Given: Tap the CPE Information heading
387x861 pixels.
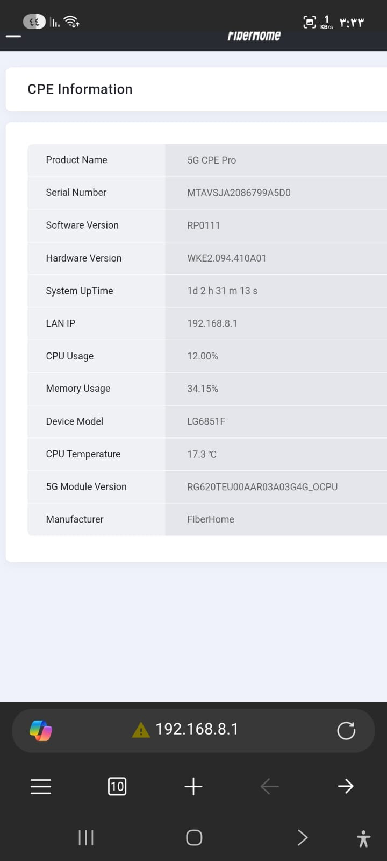Looking at the screenshot, I should click(x=80, y=89).
